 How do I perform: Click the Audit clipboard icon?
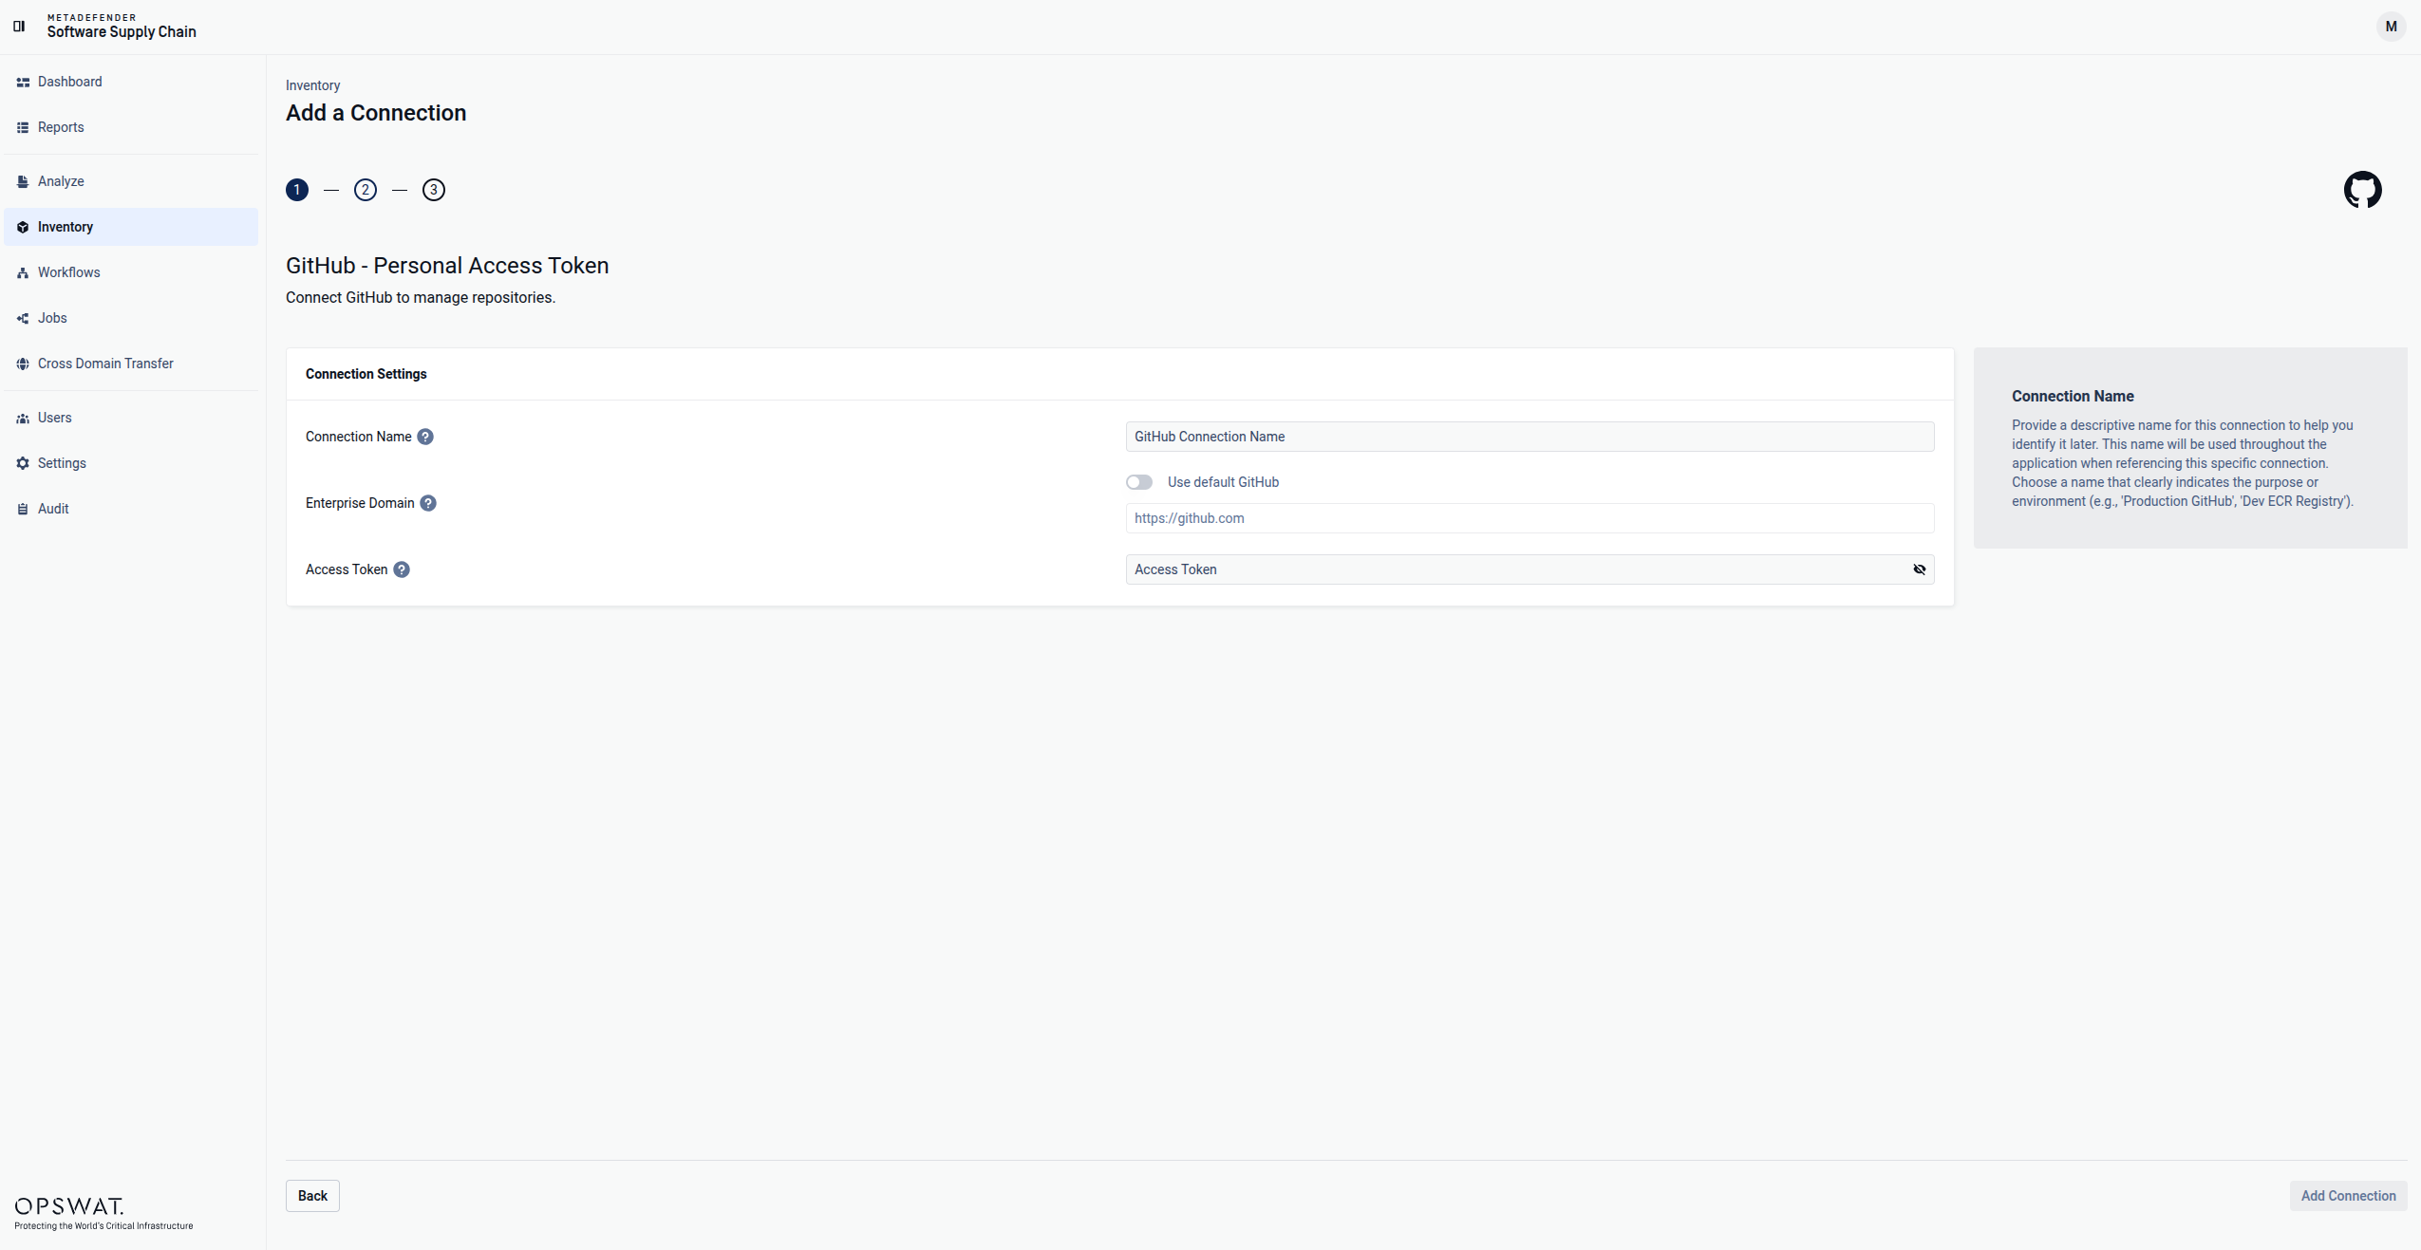point(23,510)
